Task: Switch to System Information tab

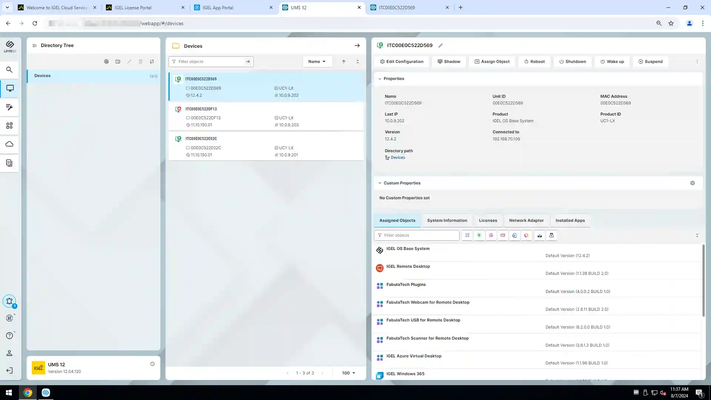Action: [447, 220]
